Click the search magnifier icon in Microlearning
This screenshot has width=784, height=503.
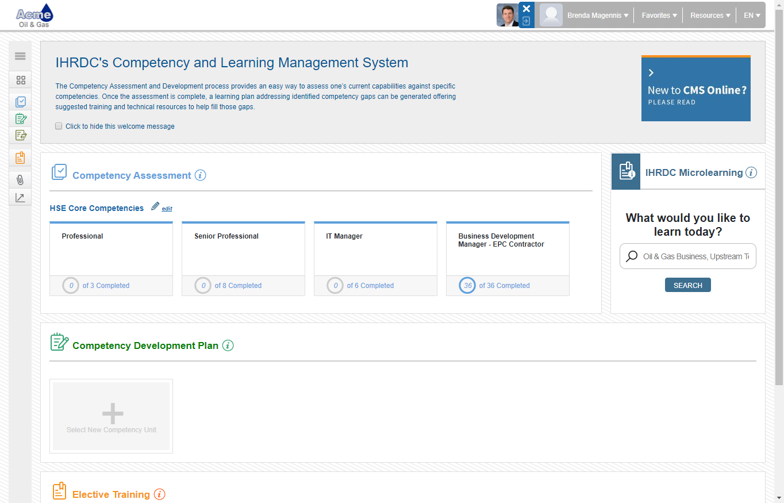pos(632,256)
